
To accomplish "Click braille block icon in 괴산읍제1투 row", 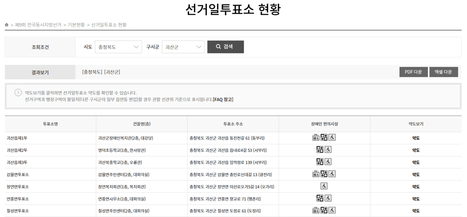I will (324, 137).
